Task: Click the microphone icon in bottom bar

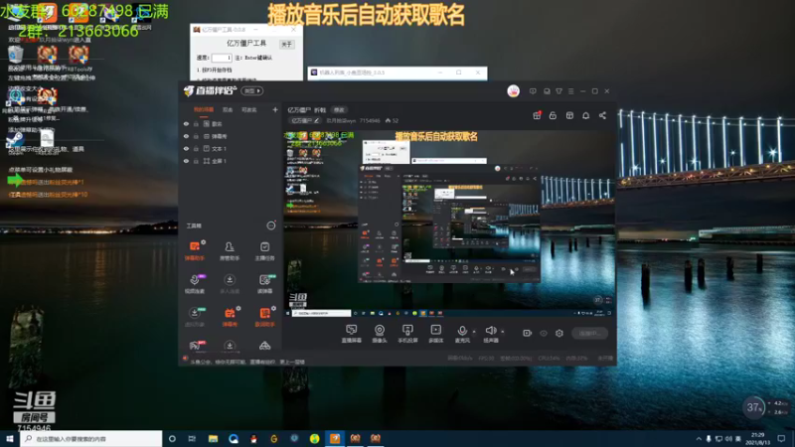Action: click(x=462, y=331)
